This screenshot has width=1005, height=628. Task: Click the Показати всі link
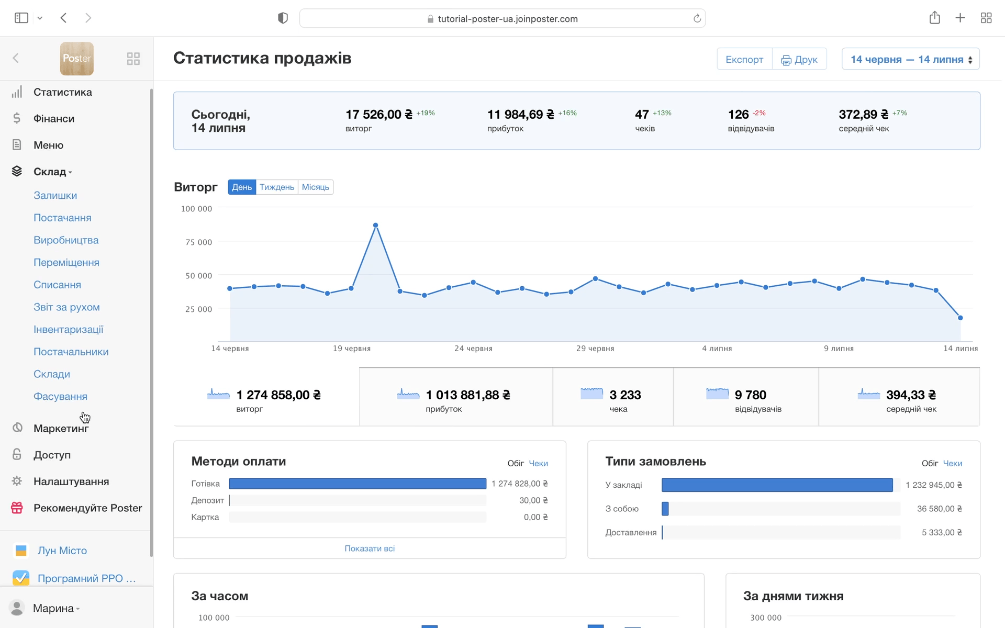tap(369, 548)
